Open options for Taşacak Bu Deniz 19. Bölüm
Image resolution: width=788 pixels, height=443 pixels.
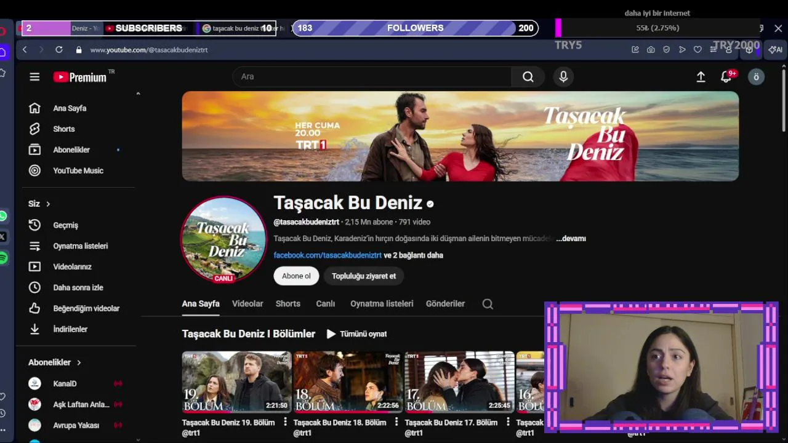[285, 422]
